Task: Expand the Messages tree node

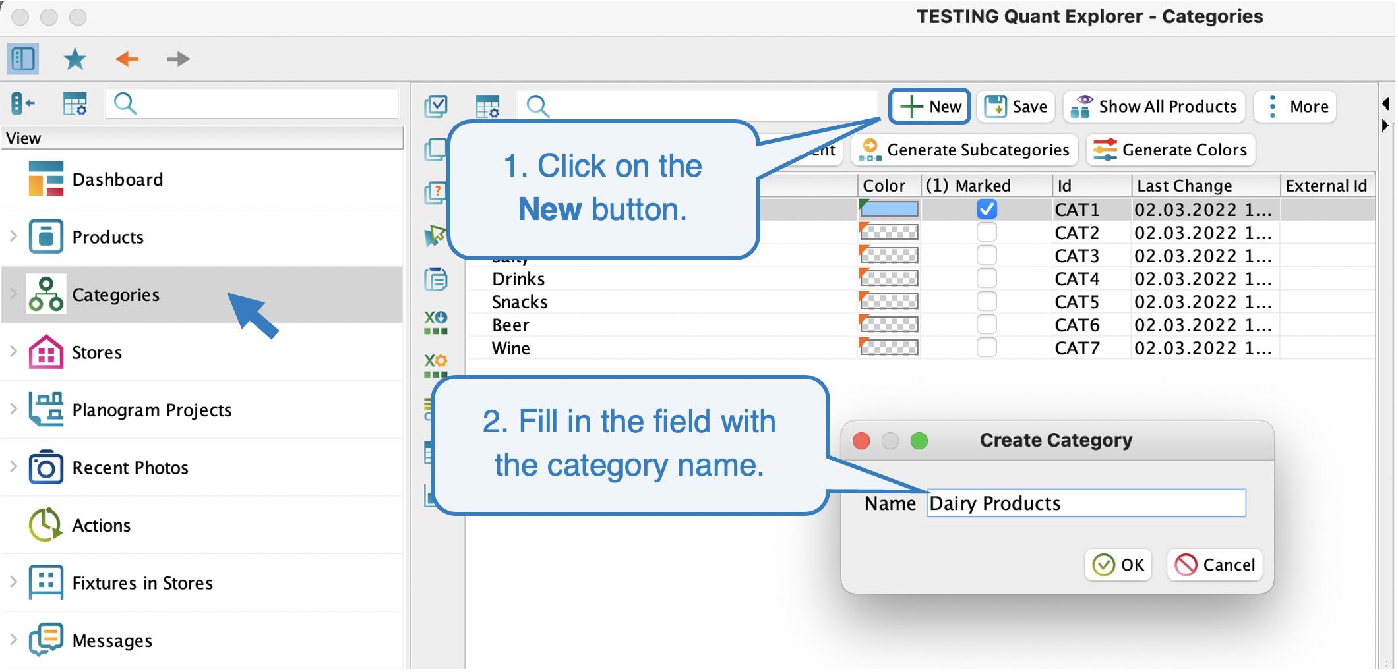Action: [13, 640]
